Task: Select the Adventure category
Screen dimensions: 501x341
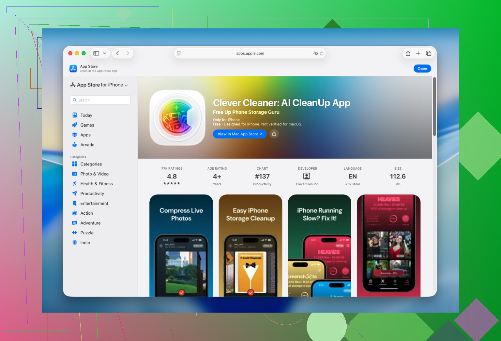Action: click(90, 223)
